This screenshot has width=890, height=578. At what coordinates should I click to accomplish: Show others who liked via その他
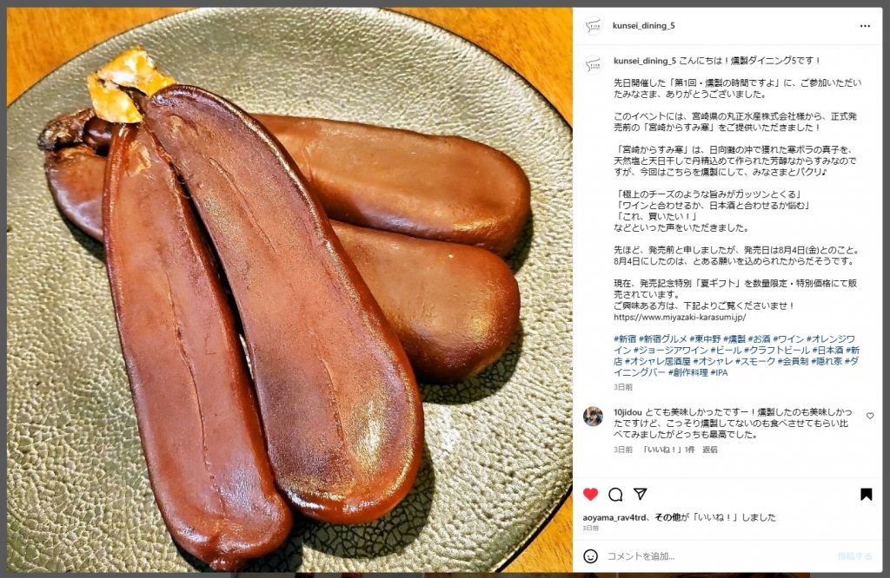[x=667, y=517]
